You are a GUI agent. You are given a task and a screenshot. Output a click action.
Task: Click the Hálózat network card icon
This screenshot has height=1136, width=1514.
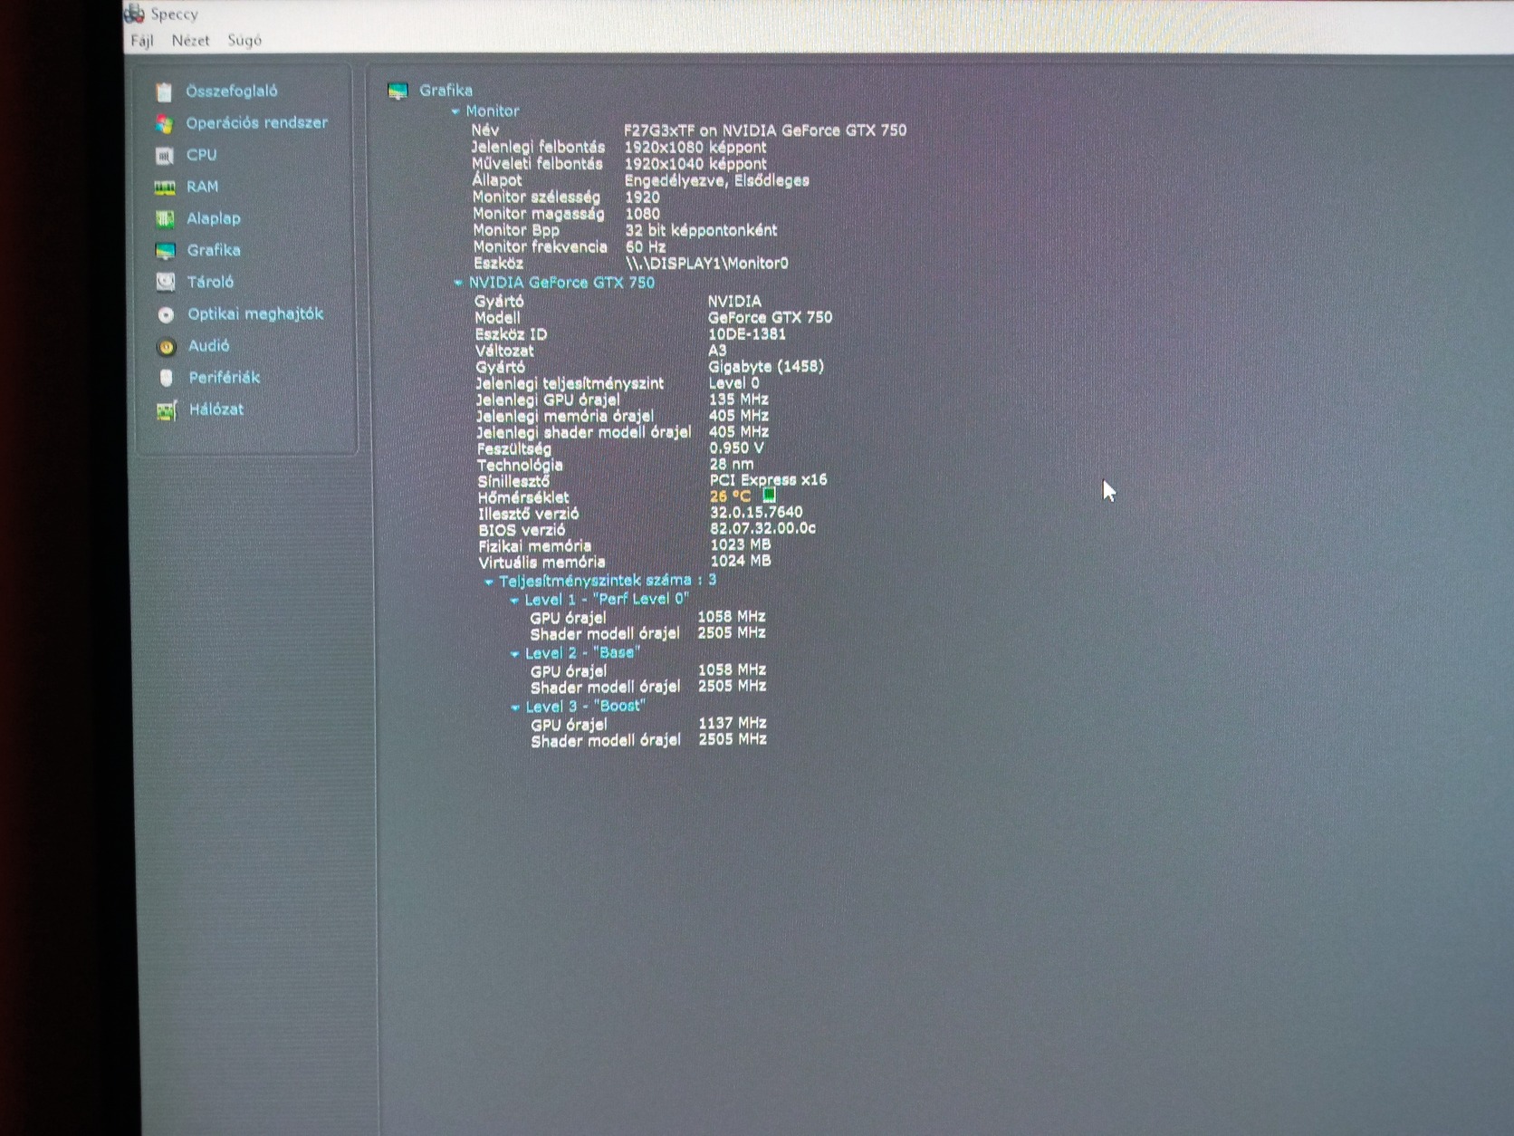point(167,410)
